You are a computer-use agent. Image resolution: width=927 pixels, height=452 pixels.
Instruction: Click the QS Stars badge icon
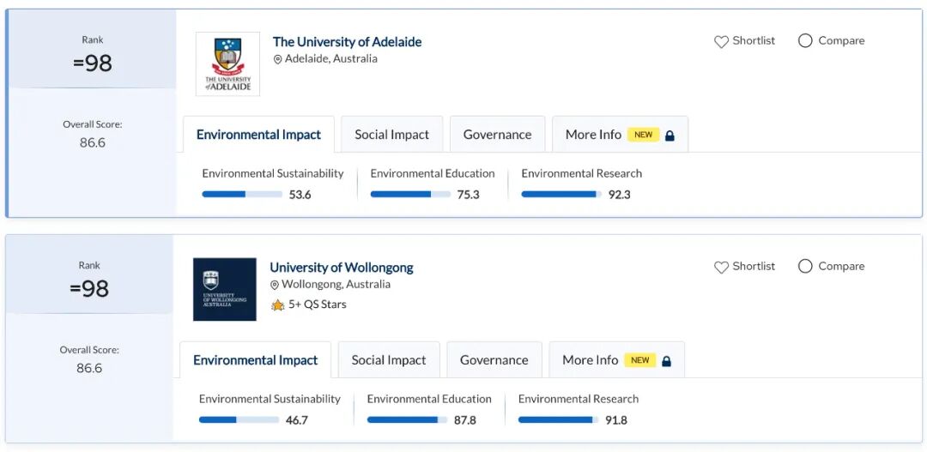(277, 304)
